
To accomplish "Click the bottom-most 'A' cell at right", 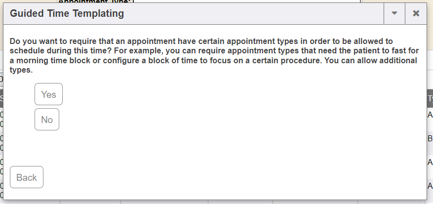I will pos(430,186).
